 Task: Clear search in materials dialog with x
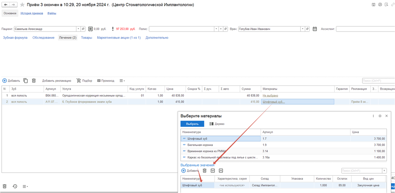pos(384,171)
